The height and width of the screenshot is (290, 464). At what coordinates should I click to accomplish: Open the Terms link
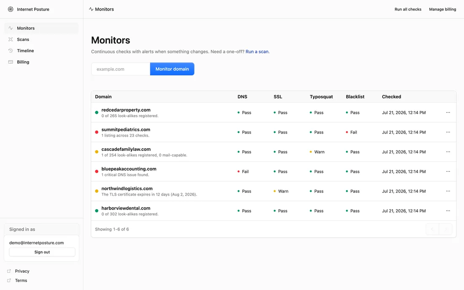[21, 280]
